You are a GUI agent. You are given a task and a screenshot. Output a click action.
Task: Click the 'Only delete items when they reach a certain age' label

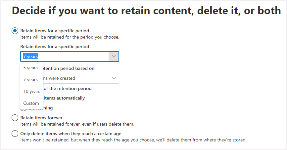71,134
